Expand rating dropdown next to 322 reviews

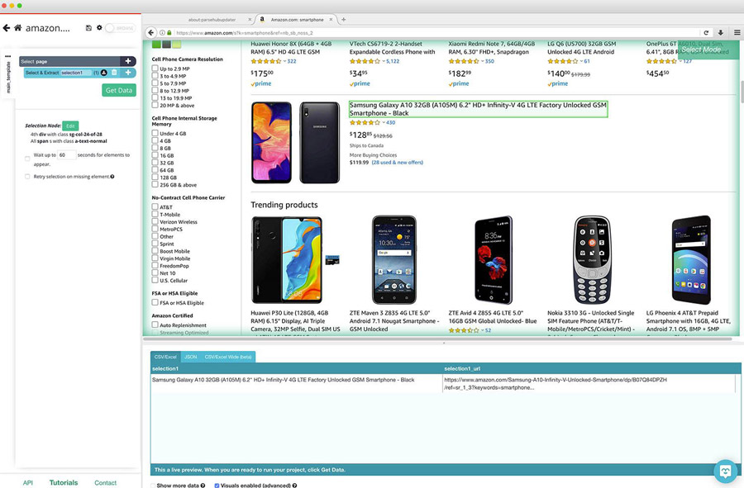click(284, 61)
